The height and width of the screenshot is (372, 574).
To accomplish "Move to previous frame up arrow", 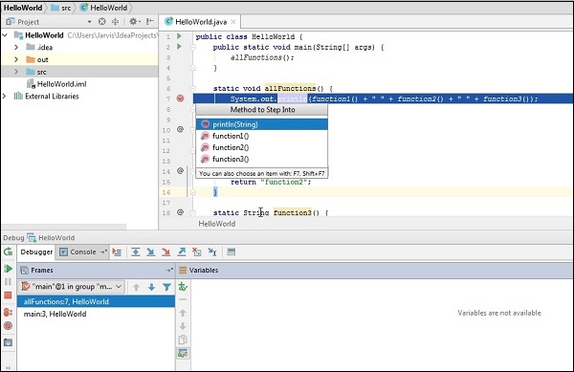I will pos(136,287).
